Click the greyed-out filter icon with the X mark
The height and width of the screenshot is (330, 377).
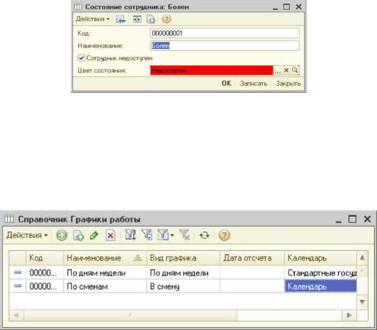185,235
